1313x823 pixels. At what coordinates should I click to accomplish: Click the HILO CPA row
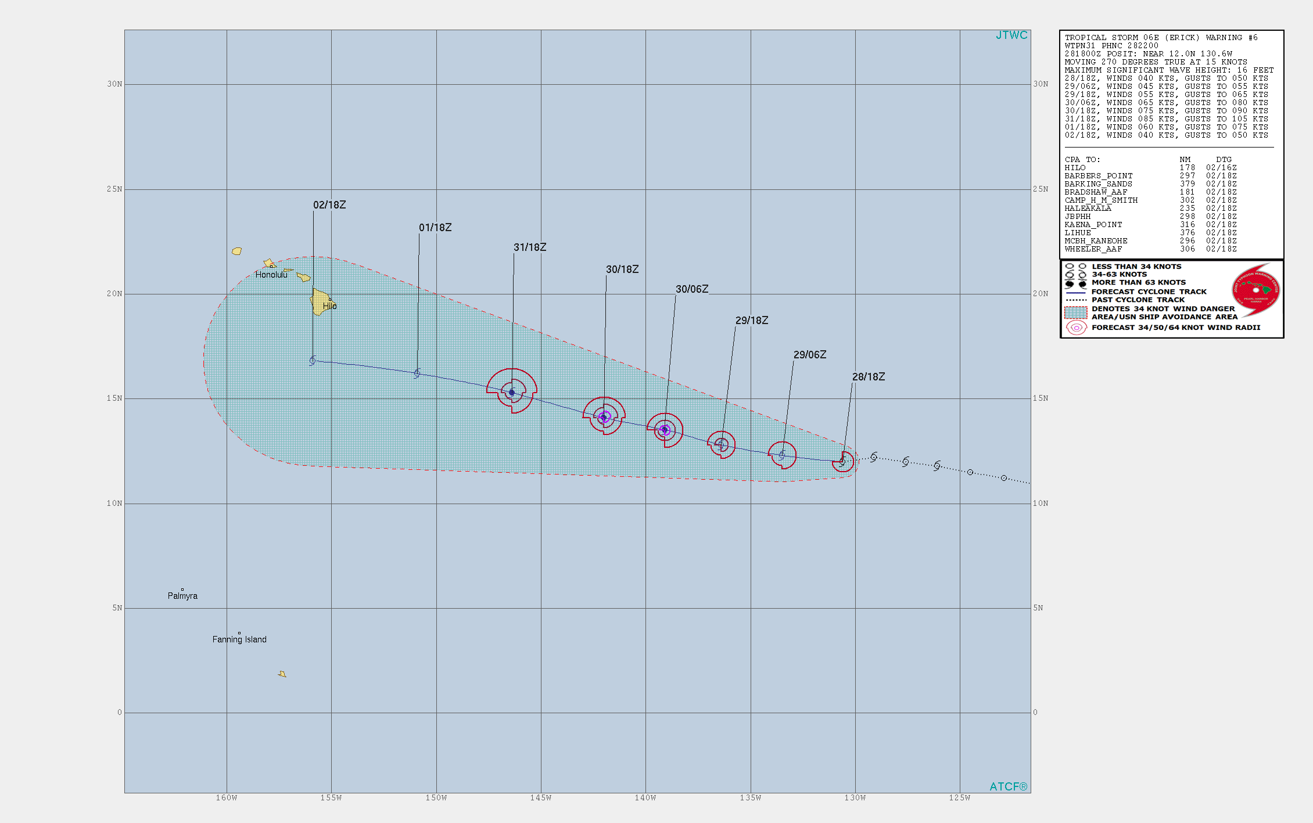pos(1150,168)
